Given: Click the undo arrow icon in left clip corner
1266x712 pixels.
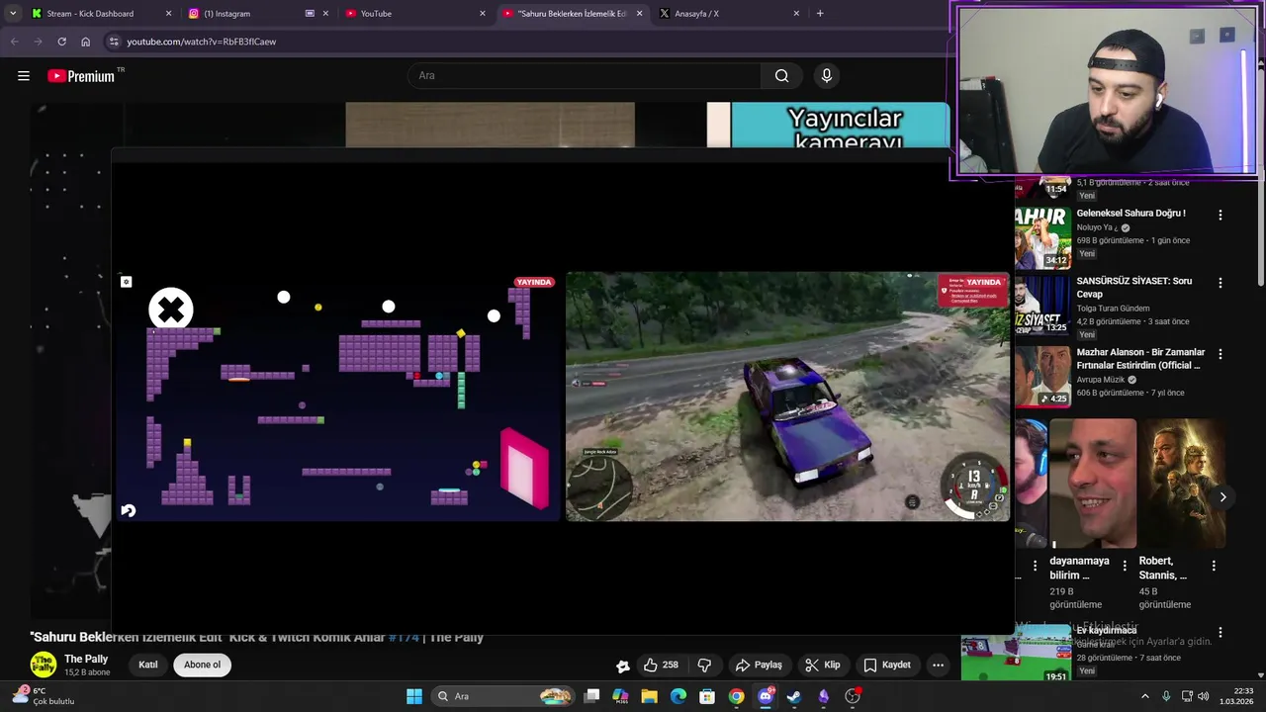Looking at the screenshot, I should pos(128,511).
